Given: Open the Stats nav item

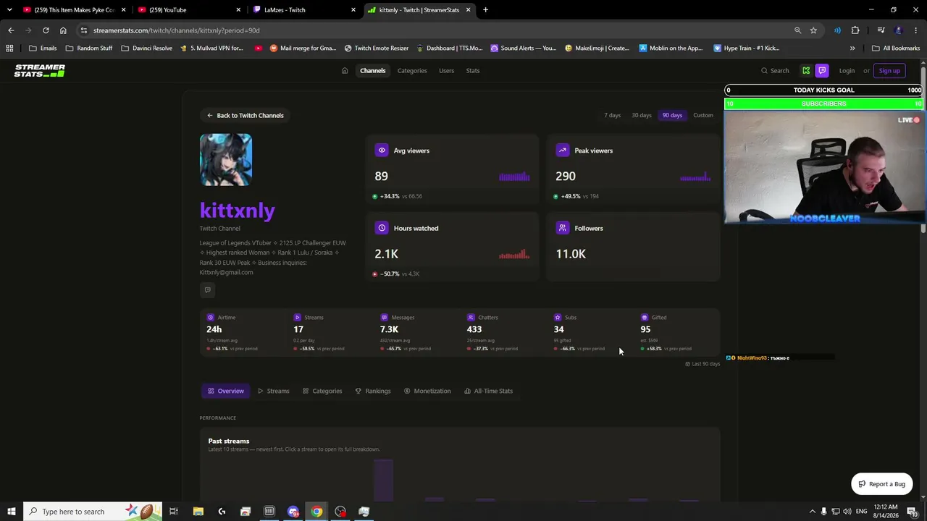Looking at the screenshot, I should 473,71.
